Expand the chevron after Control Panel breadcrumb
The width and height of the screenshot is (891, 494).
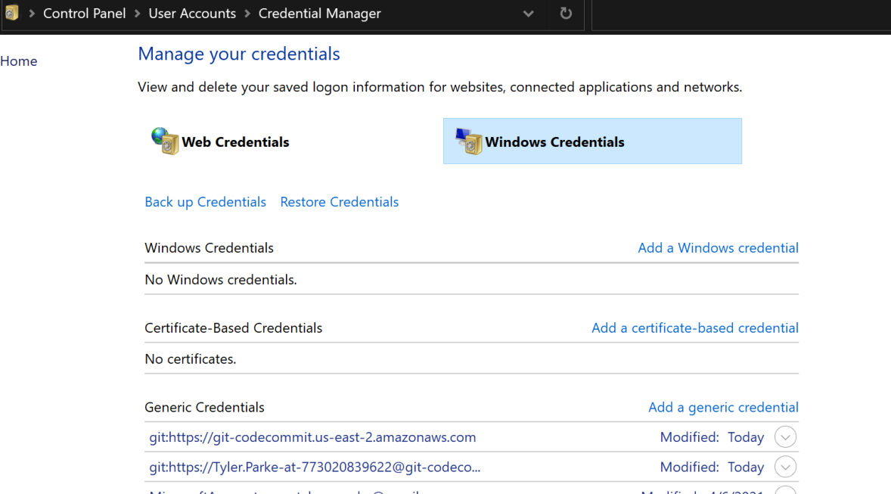pos(138,14)
